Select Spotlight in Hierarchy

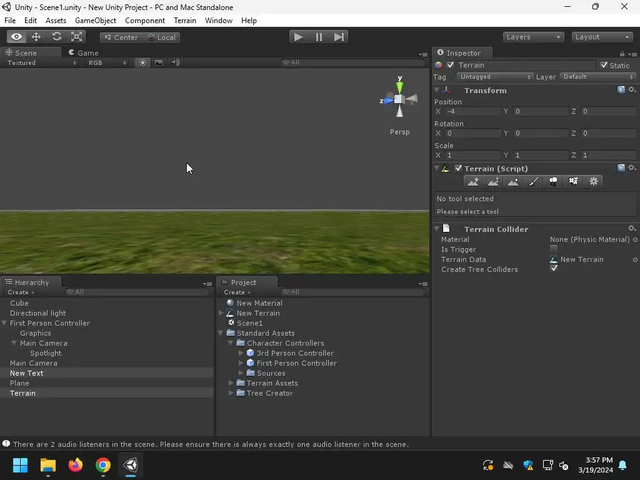coord(46,353)
